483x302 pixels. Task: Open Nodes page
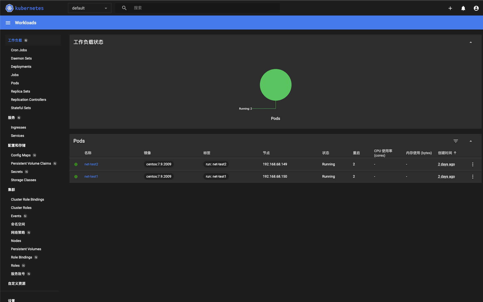[x=16, y=241]
